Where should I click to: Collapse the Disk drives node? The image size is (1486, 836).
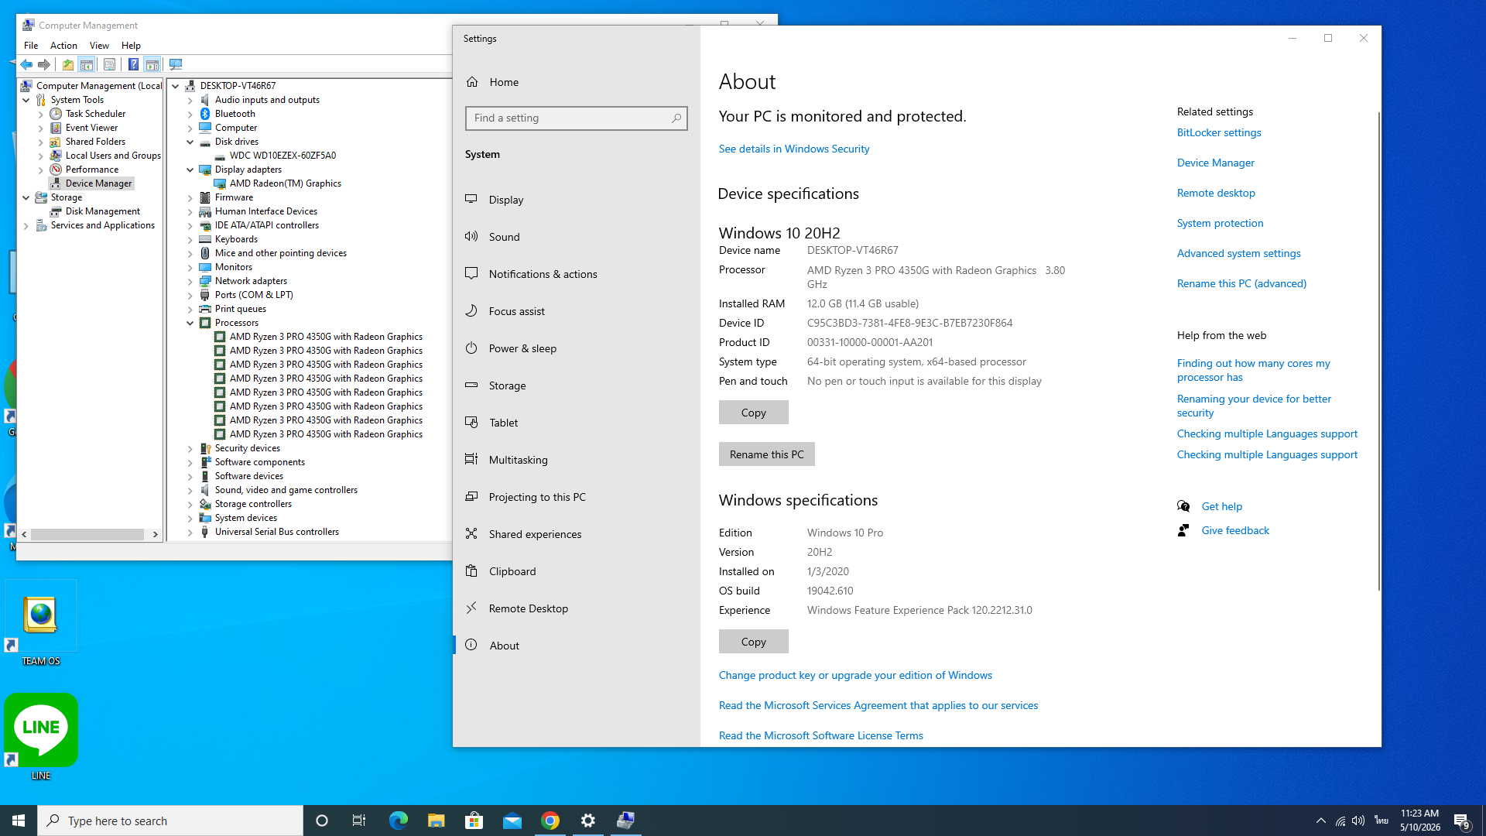click(190, 142)
